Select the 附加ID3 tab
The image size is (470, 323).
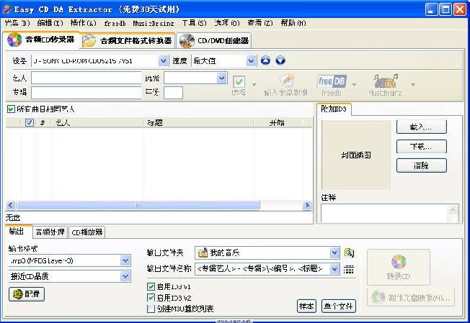[x=334, y=109]
